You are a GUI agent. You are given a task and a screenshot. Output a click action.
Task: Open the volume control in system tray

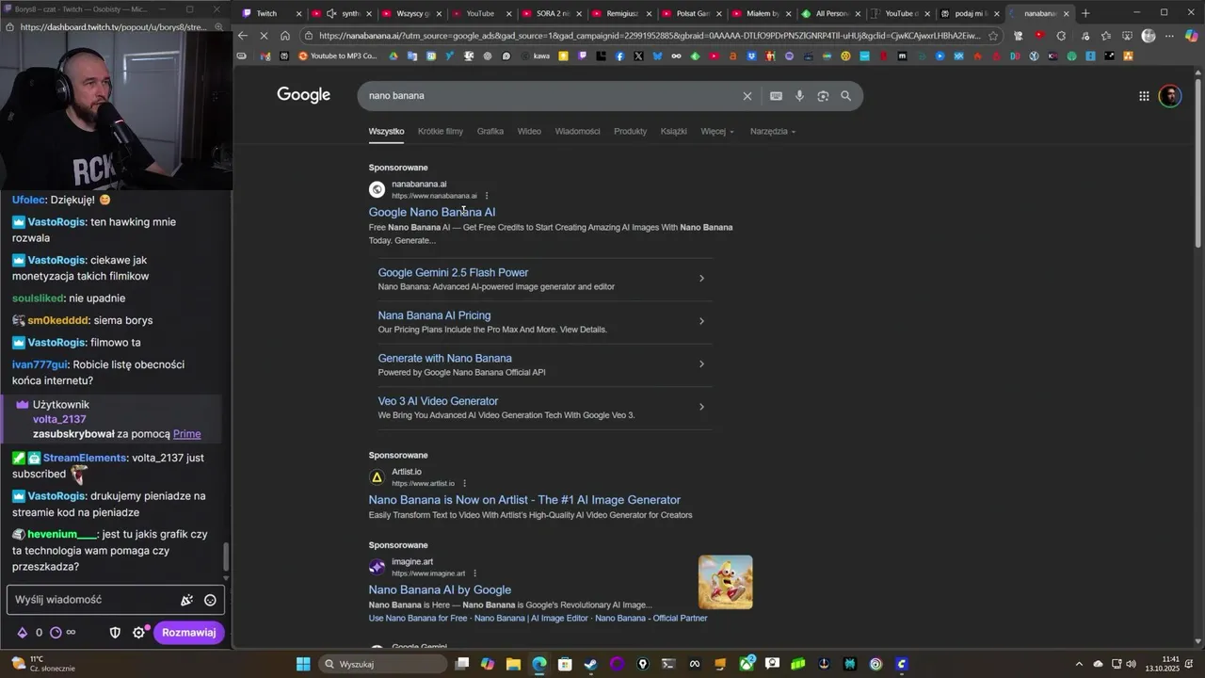(x=1131, y=664)
